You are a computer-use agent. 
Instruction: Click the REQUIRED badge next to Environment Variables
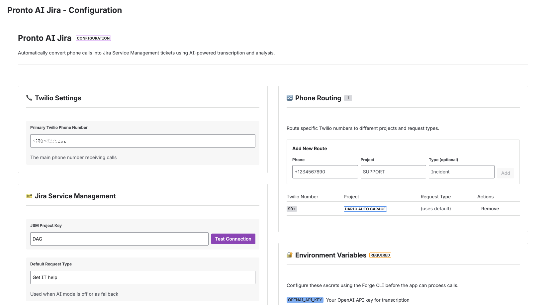pos(380,255)
